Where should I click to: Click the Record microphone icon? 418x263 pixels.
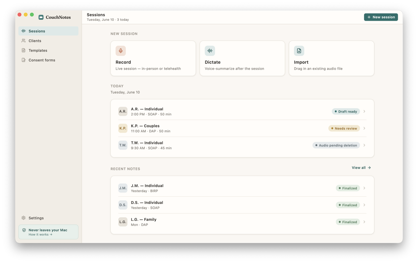tap(121, 51)
